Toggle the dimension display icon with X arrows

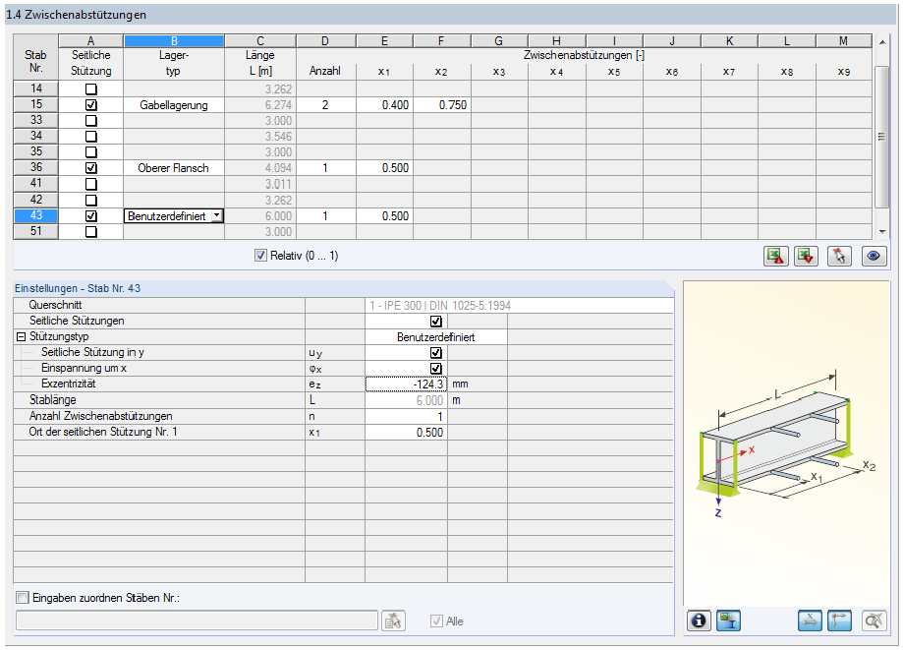coord(810,620)
